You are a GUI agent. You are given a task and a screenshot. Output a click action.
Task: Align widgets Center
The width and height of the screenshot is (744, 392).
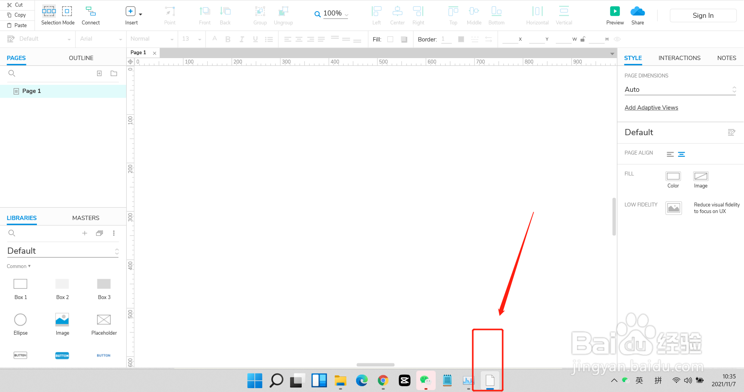click(397, 15)
